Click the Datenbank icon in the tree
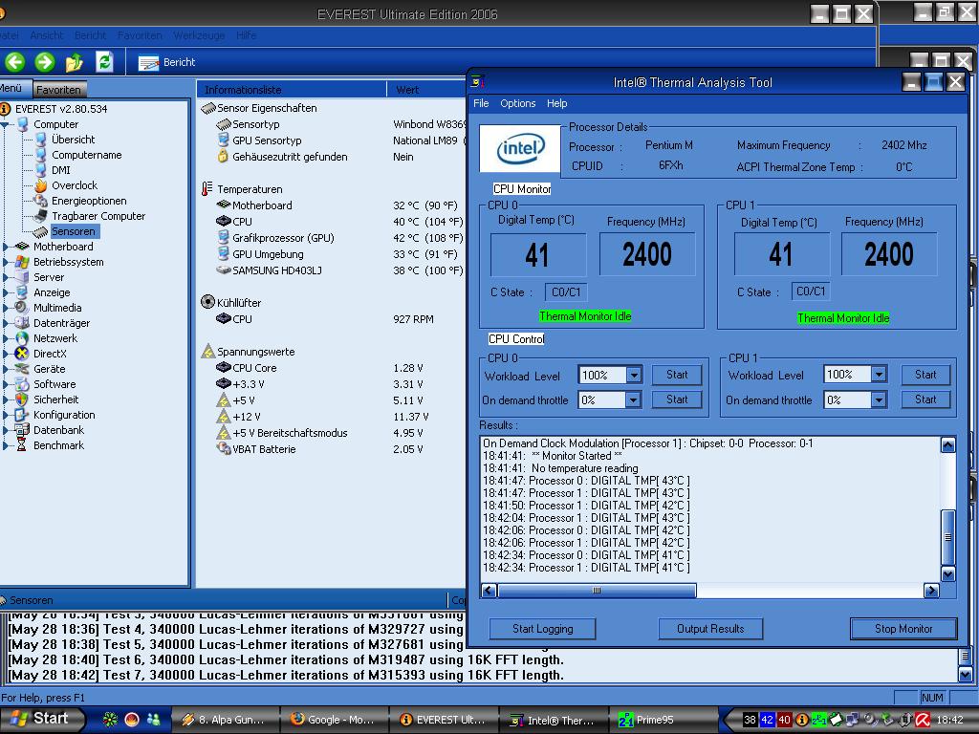 [x=22, y=430]
